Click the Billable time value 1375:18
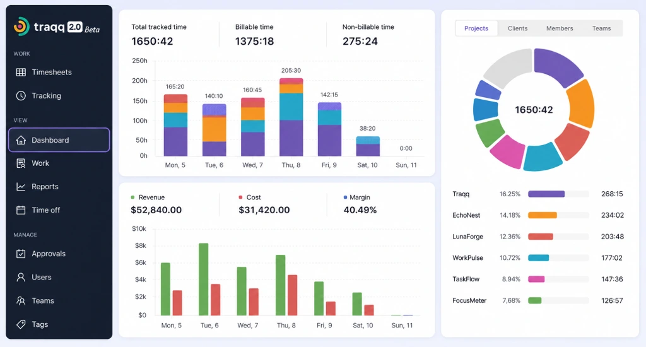The width and height of the screenshot is (646, 347). pos(254,41)
